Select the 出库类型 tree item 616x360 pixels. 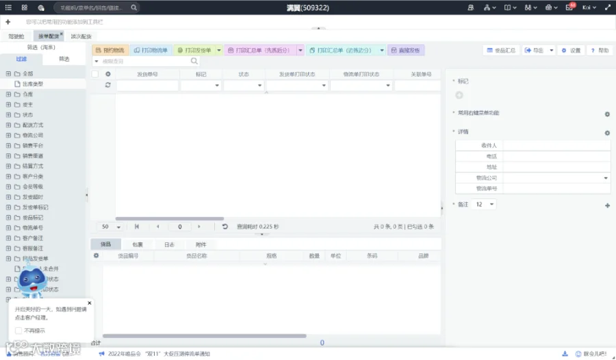(33, 84)
